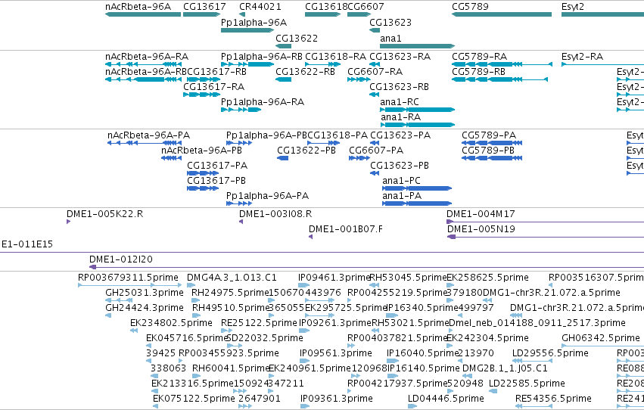
Task: Pick transcript CG13618-RA
Action: click(323, 64)
